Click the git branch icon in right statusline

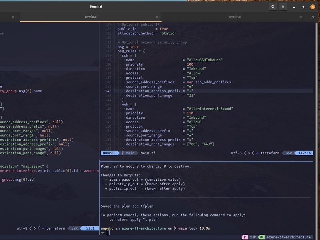[x=123, y=153]
